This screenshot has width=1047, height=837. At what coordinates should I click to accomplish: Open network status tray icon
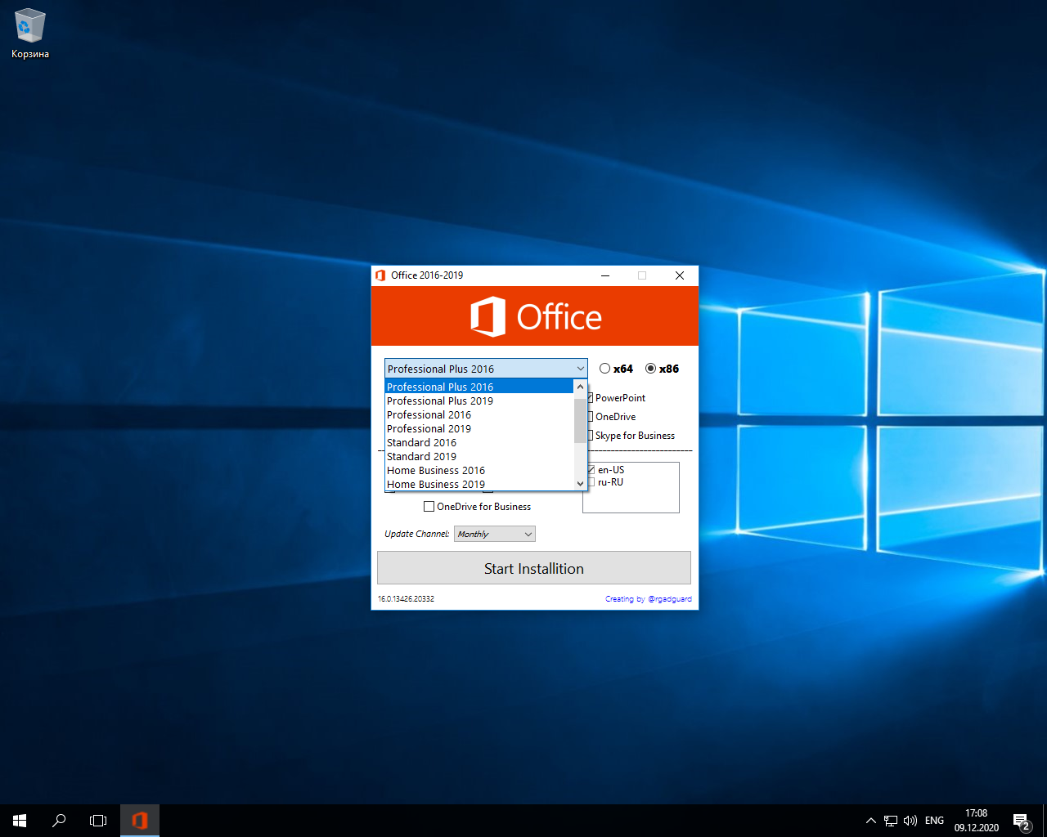pyautogui.click(x=891, y=821)
